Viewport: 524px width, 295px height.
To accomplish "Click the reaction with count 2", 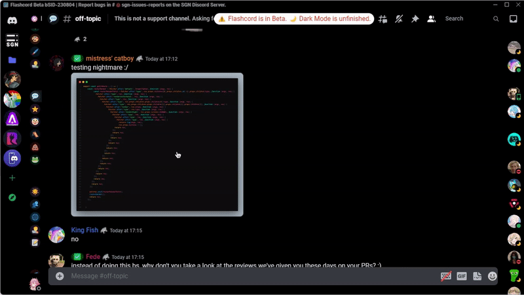I will pos(81,39).
